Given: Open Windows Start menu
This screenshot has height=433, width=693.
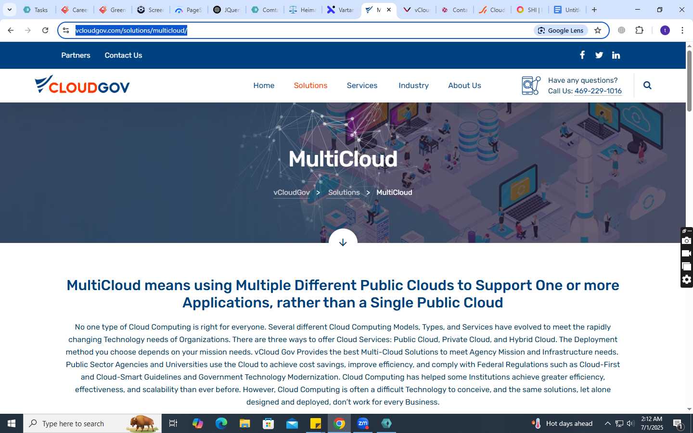Looking at the screenshot, I should click(12, 423).
